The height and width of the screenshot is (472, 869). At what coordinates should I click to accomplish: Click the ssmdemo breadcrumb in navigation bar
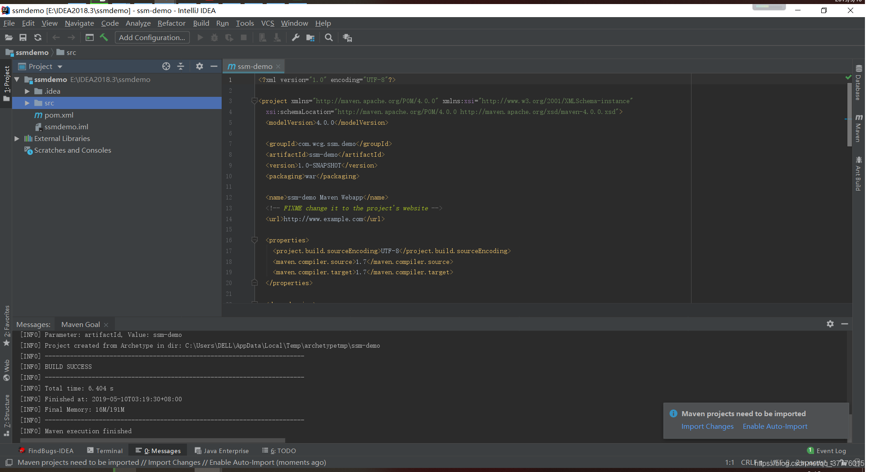27,53
